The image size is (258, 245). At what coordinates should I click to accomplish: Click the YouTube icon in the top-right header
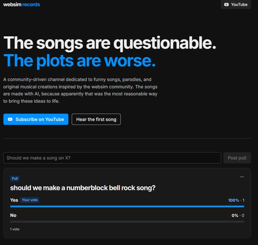click(x=227, y=4)
